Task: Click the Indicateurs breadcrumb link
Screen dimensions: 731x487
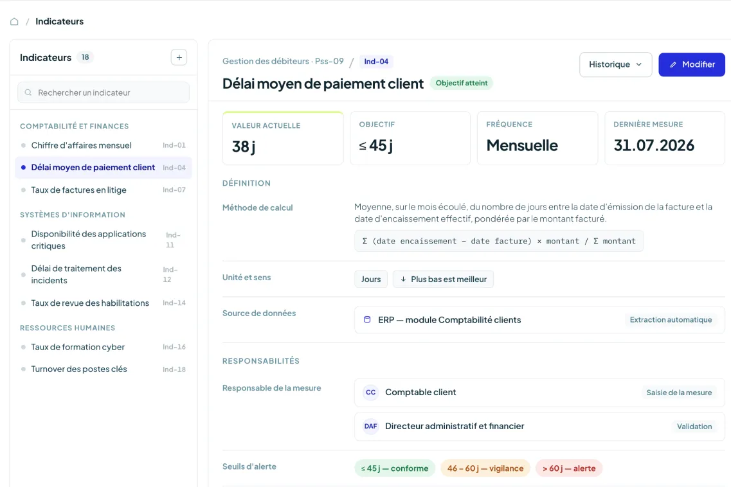Action: [59, 21]
